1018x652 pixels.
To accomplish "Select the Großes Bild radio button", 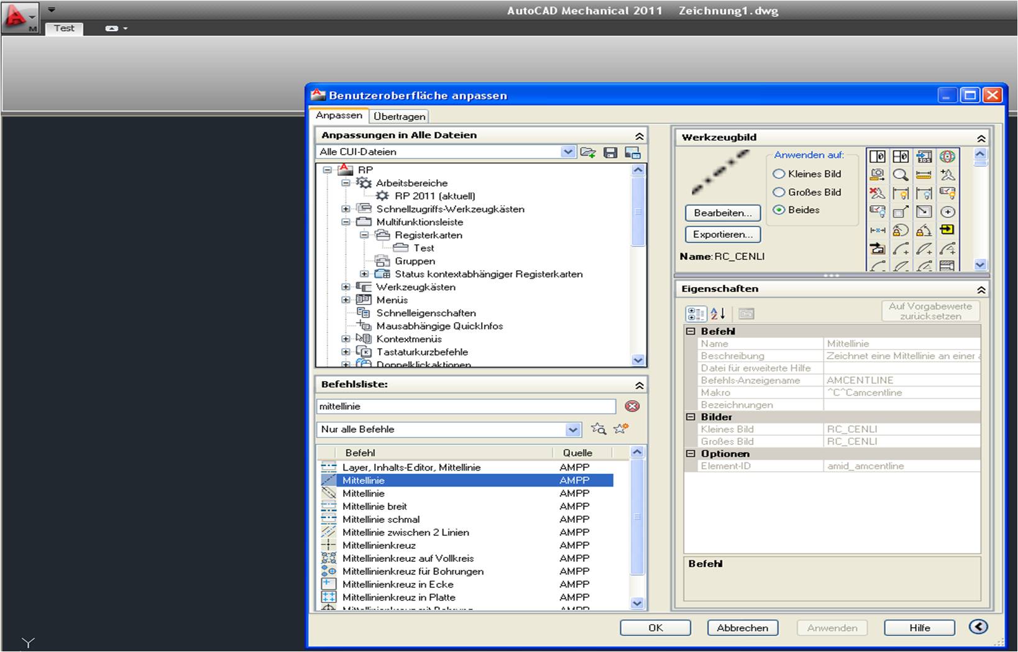I will (x=779, y=193).
